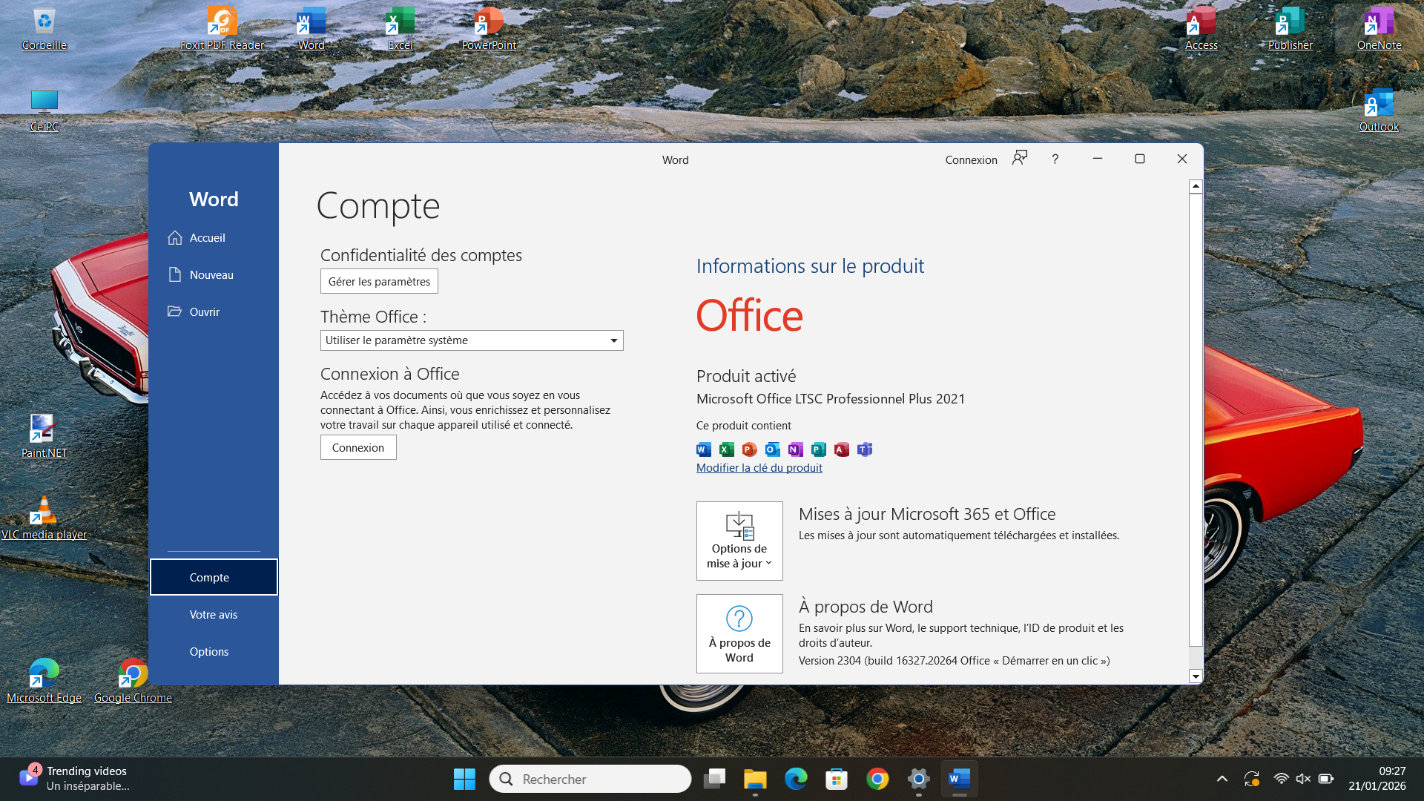Image resolution: width=1424 pixels, height=801 pixels.
Task: Select the PowerPoint desktop shortcut
Action: [x=489, y=30]
